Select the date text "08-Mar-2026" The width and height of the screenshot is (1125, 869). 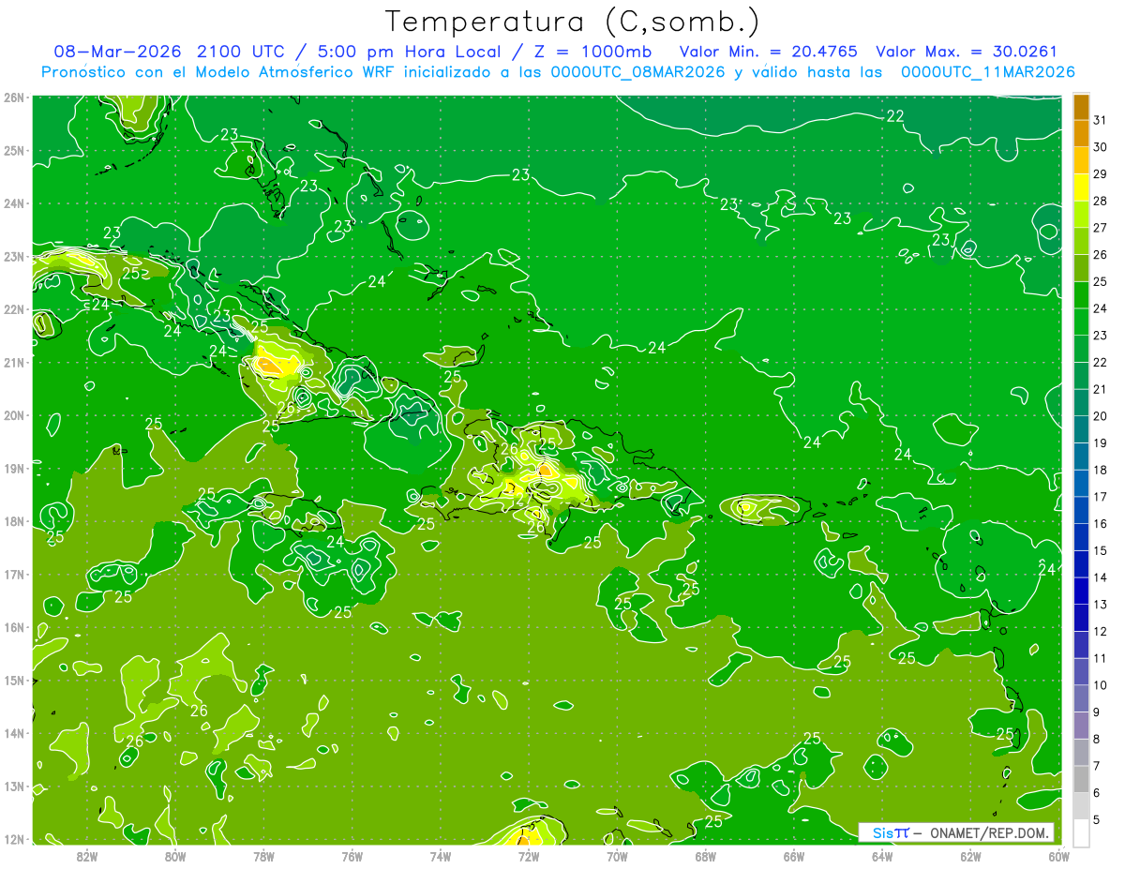[x=117, y=52]
